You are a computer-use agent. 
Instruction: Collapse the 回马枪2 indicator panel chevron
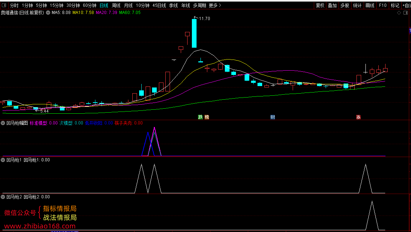pos(3,197)
